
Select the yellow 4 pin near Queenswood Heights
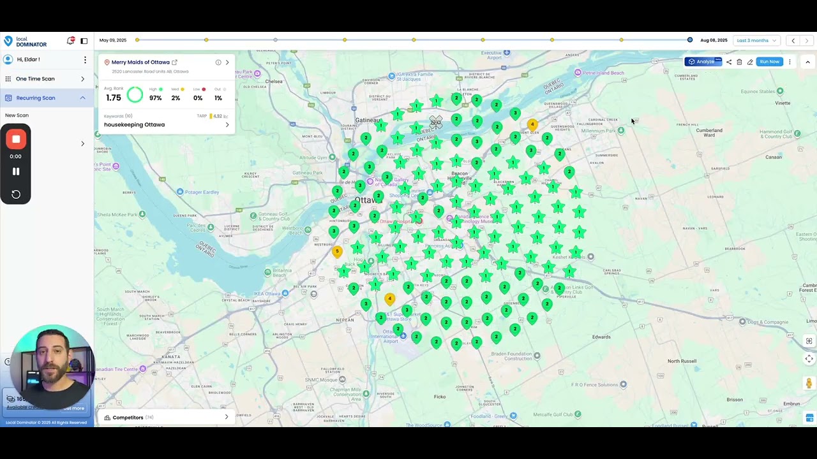(532, 126)
